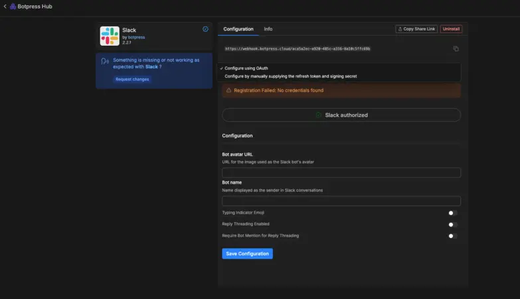The width and height of the screenshot is (520, 299).
Task: Click the verified badge on Slack card
Action: [x=205, y=29]
